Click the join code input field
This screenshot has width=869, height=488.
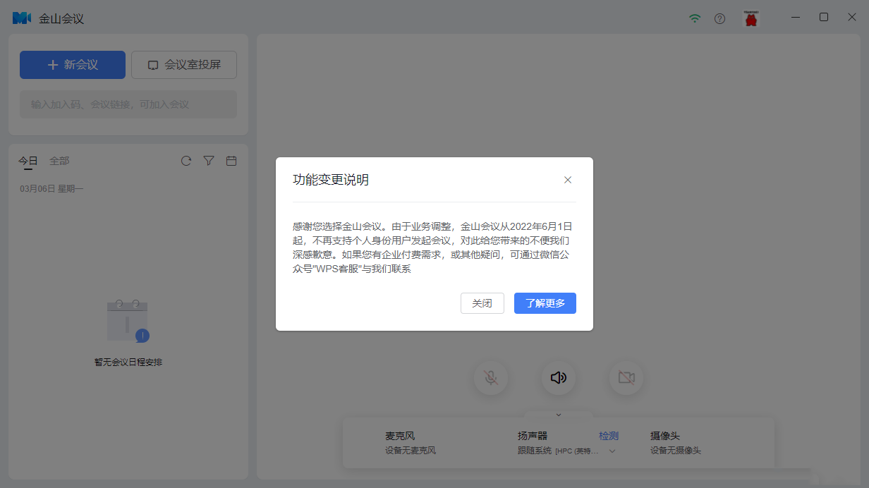click(128, 104)
